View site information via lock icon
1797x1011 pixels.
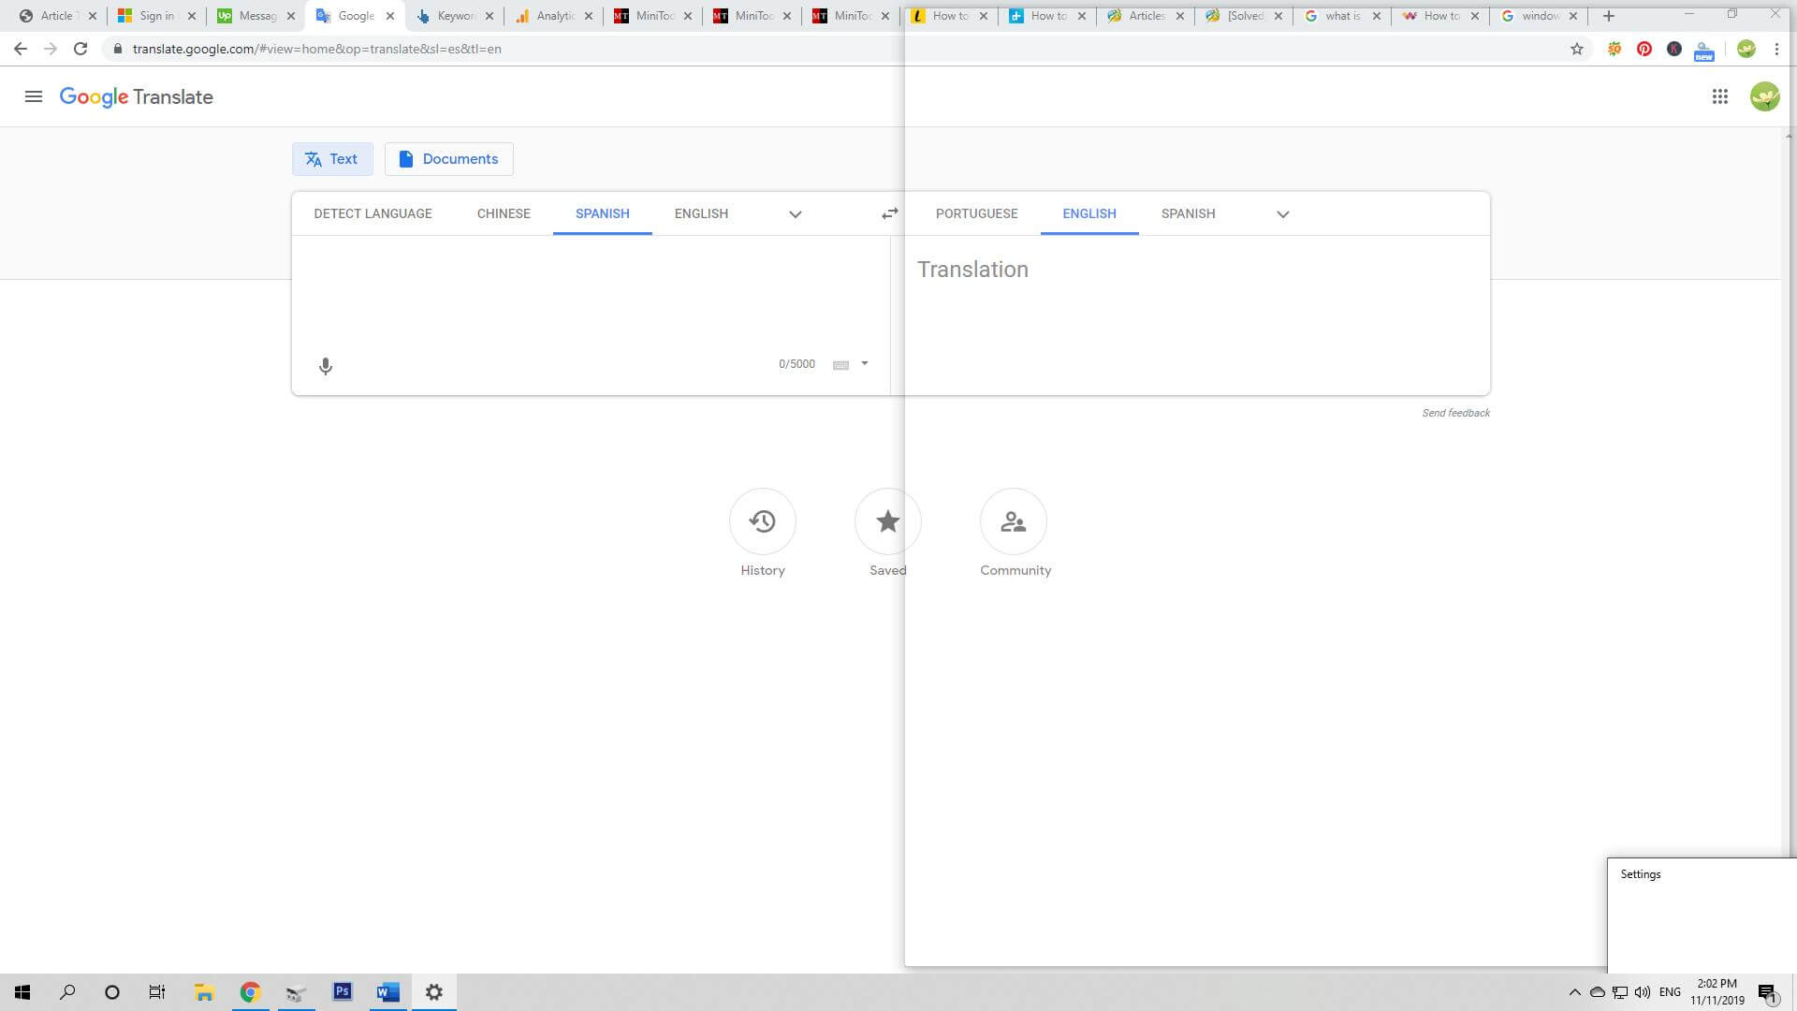click(x=118, y=49)
